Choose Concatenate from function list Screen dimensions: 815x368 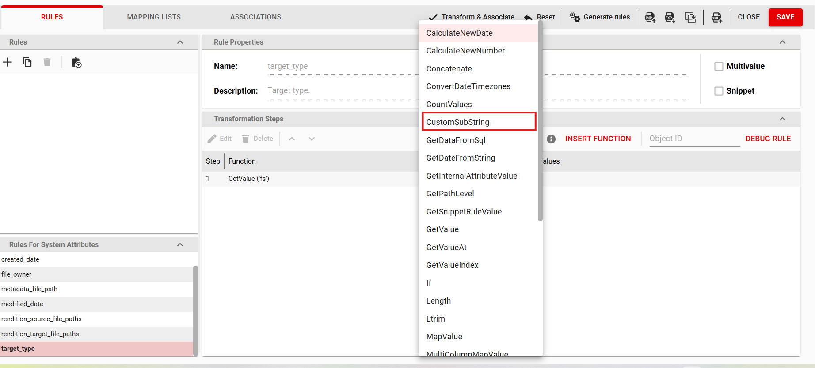pos(478,69)
